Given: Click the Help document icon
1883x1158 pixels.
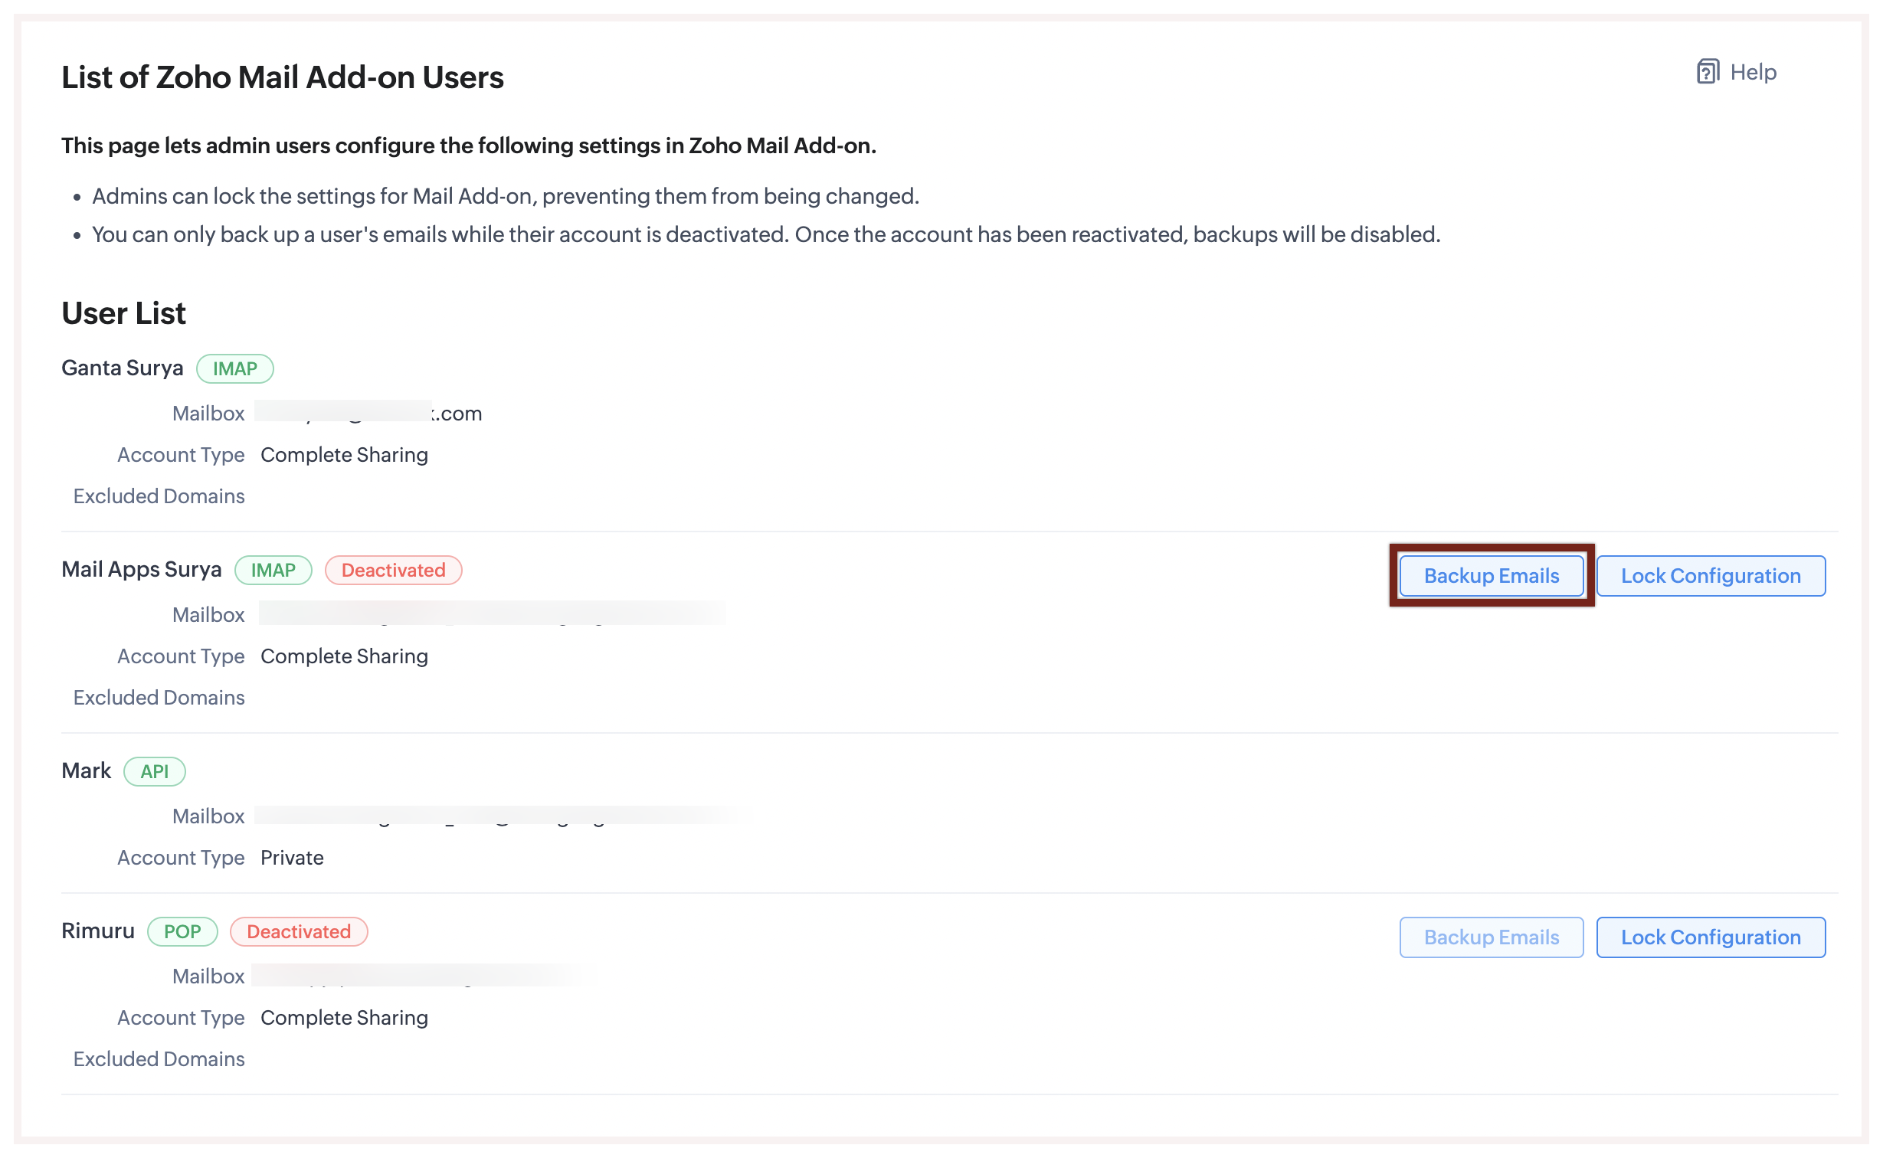Looking at the screenshot, I should point(1708,71).
